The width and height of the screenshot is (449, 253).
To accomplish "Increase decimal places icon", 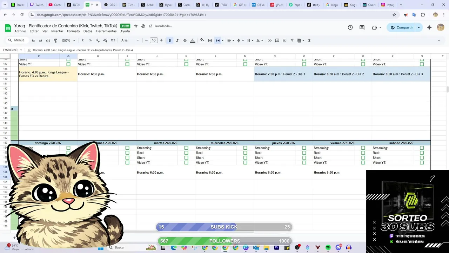I will (105, 40).
